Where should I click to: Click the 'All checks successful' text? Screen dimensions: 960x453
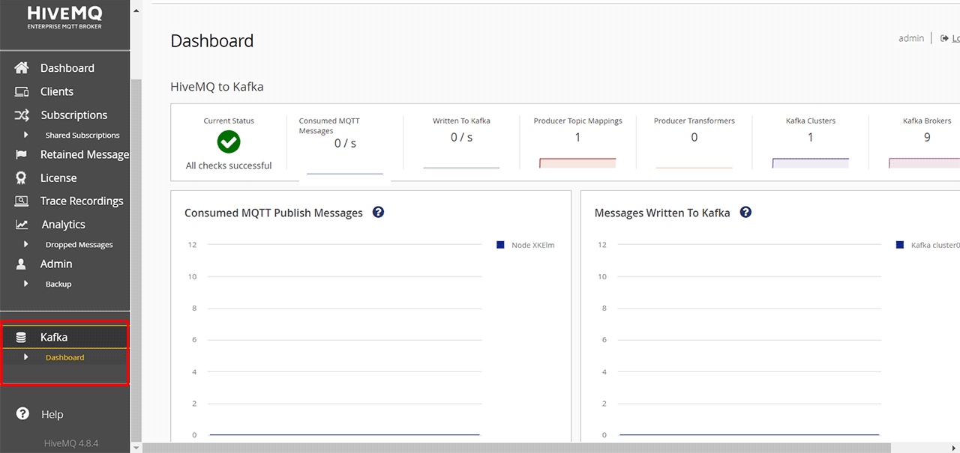[229, 165]
